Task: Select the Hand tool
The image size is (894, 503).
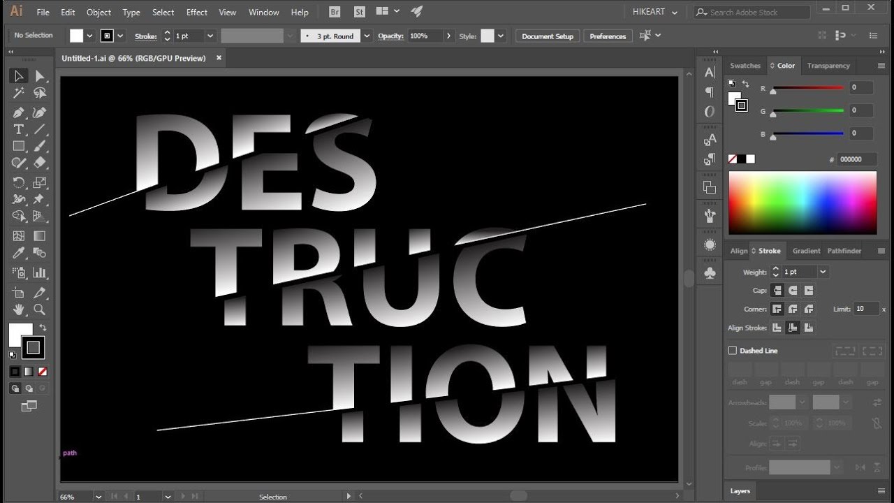Action: point(19,309)
